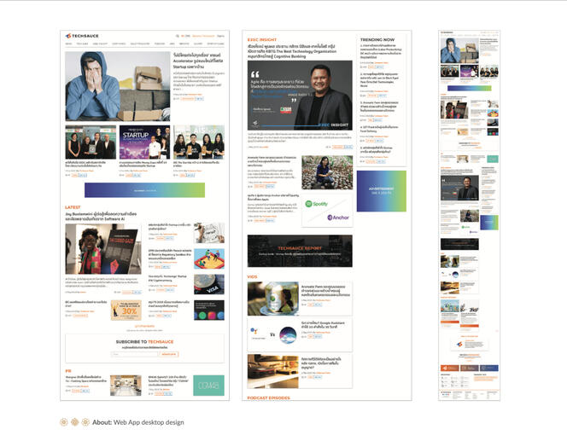567x447 pixels.
Task: Click the orange LATEST section heading
Action: click(x=73, y=207)
